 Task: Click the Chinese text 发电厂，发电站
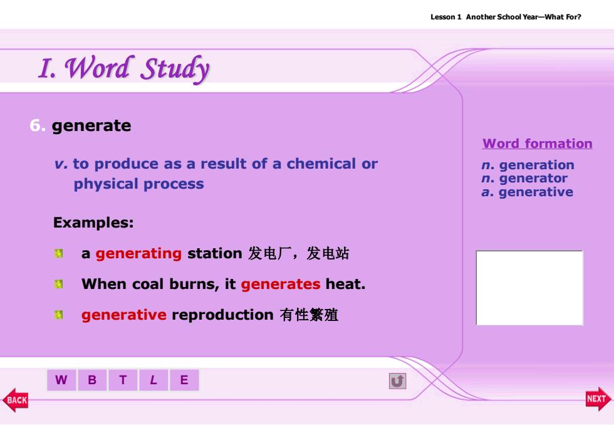pyautogui.click(x=298, y=253)
